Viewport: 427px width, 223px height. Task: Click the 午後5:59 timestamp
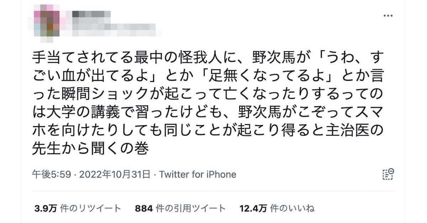pos(52,175)
